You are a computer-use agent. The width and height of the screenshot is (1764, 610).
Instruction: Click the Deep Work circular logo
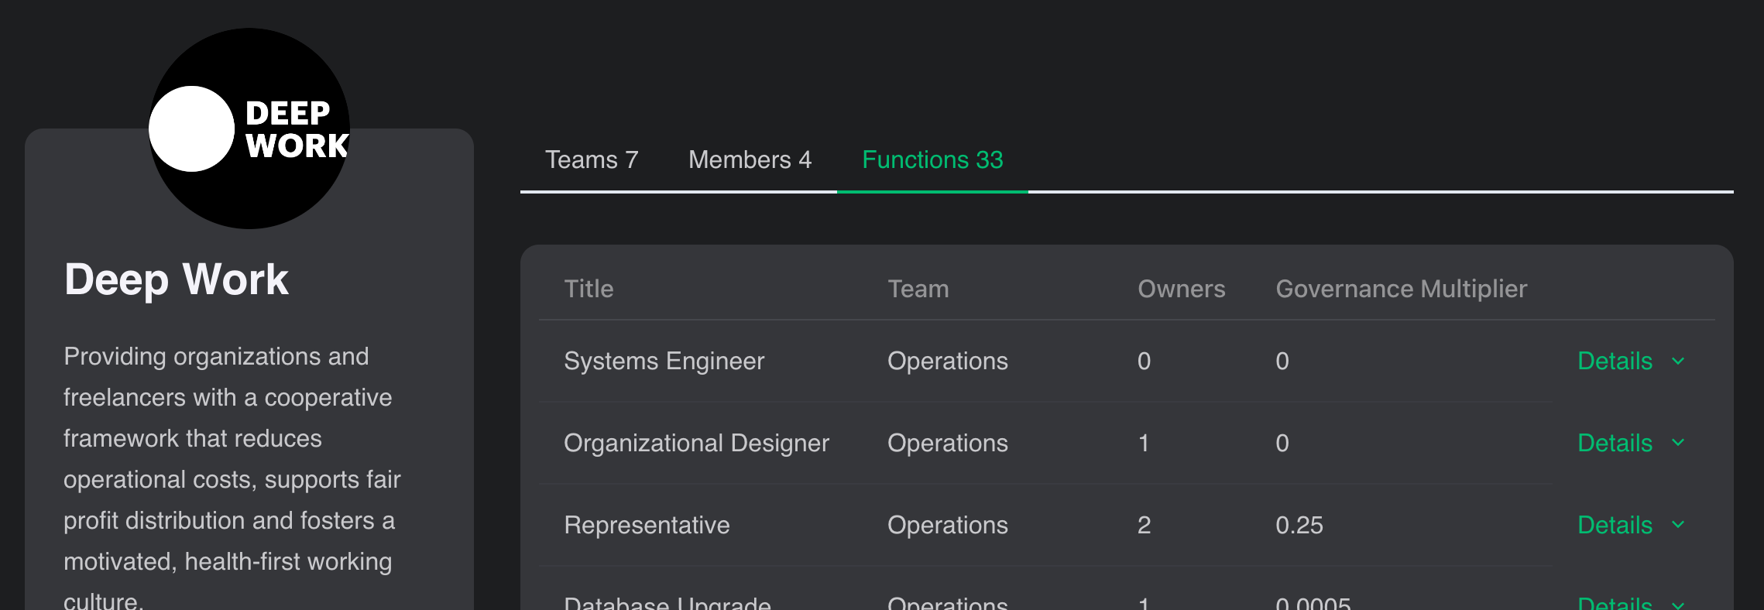point(249,129)
